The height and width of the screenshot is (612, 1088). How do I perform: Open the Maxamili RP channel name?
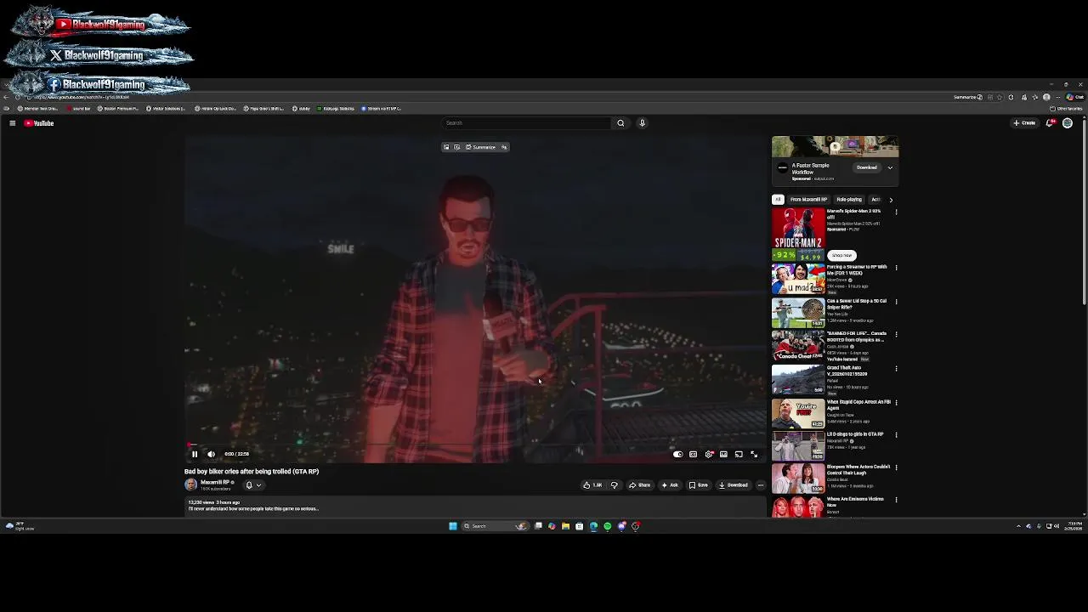(215, 482)
